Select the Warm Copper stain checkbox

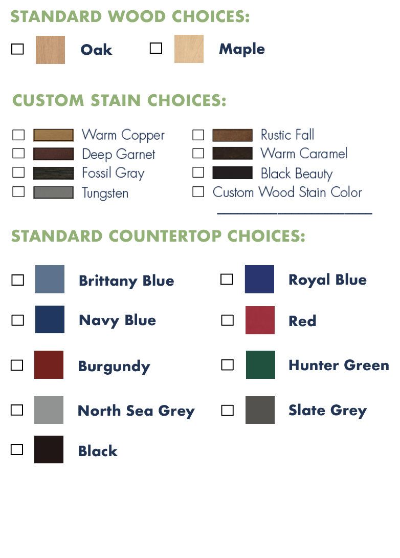(x=18, y=135)
